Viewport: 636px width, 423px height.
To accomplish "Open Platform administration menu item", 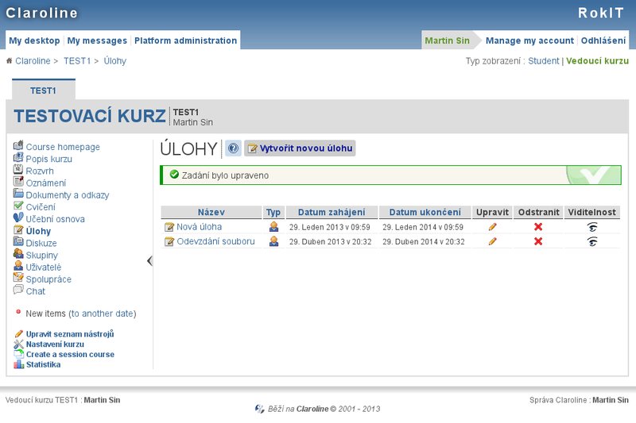I will point(185,40).
